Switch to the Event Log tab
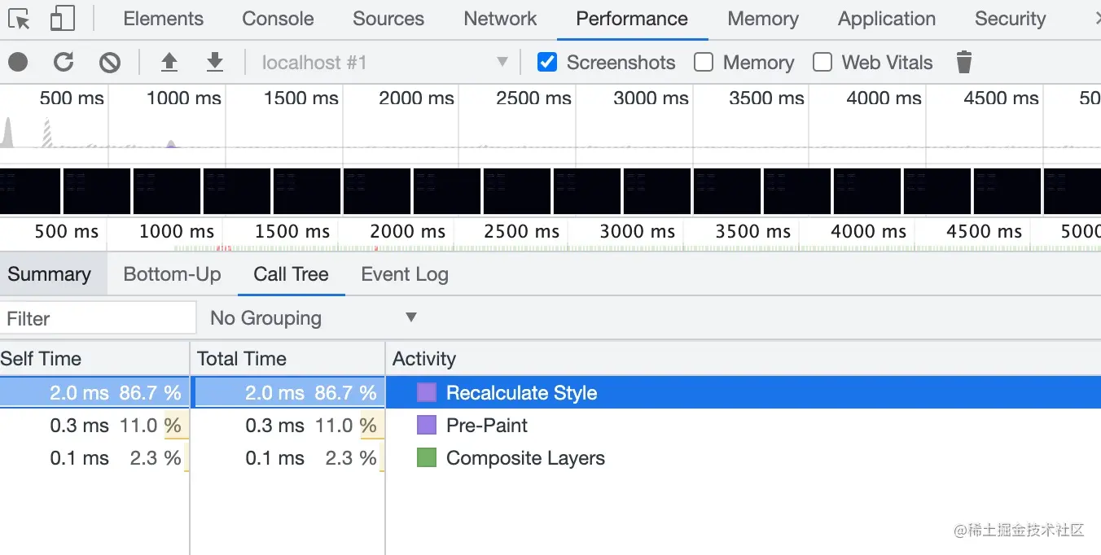Viewport: 1101px width, 555px height. (405, 274)
